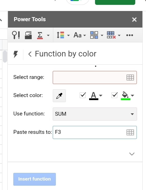
Task: Open the fill color dropdown arrow
Action: click(132, 96)
